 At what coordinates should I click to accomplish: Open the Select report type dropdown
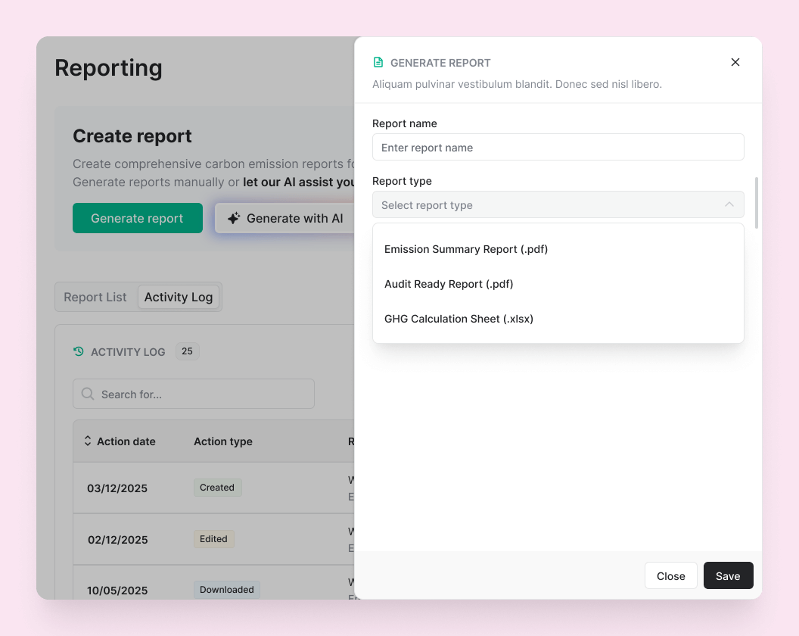558,204
